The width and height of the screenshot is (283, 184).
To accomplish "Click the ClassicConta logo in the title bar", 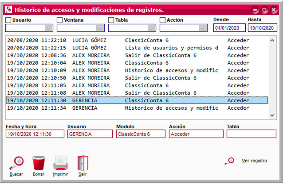I will click(8, 9).
